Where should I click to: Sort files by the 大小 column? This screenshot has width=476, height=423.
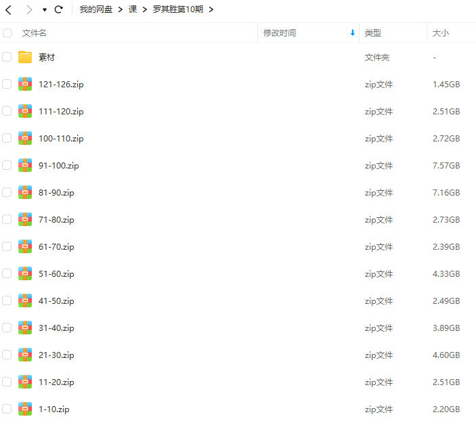pyautogui.click(x=441, y=32)
